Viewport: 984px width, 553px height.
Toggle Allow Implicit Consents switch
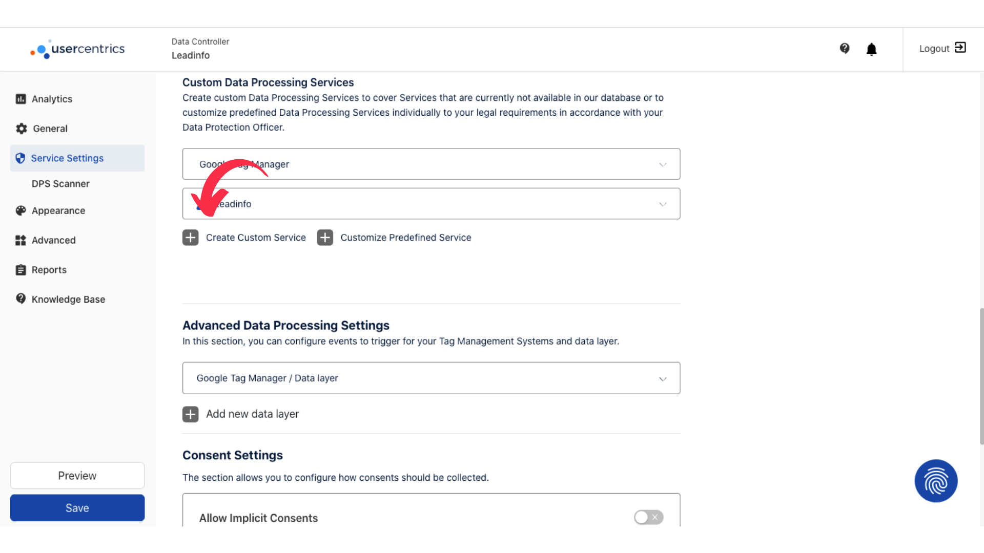pos(648,517)
